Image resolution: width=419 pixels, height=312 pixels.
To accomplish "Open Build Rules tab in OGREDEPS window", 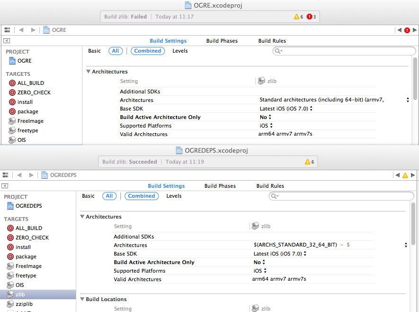I will click(x=270, y=186).
